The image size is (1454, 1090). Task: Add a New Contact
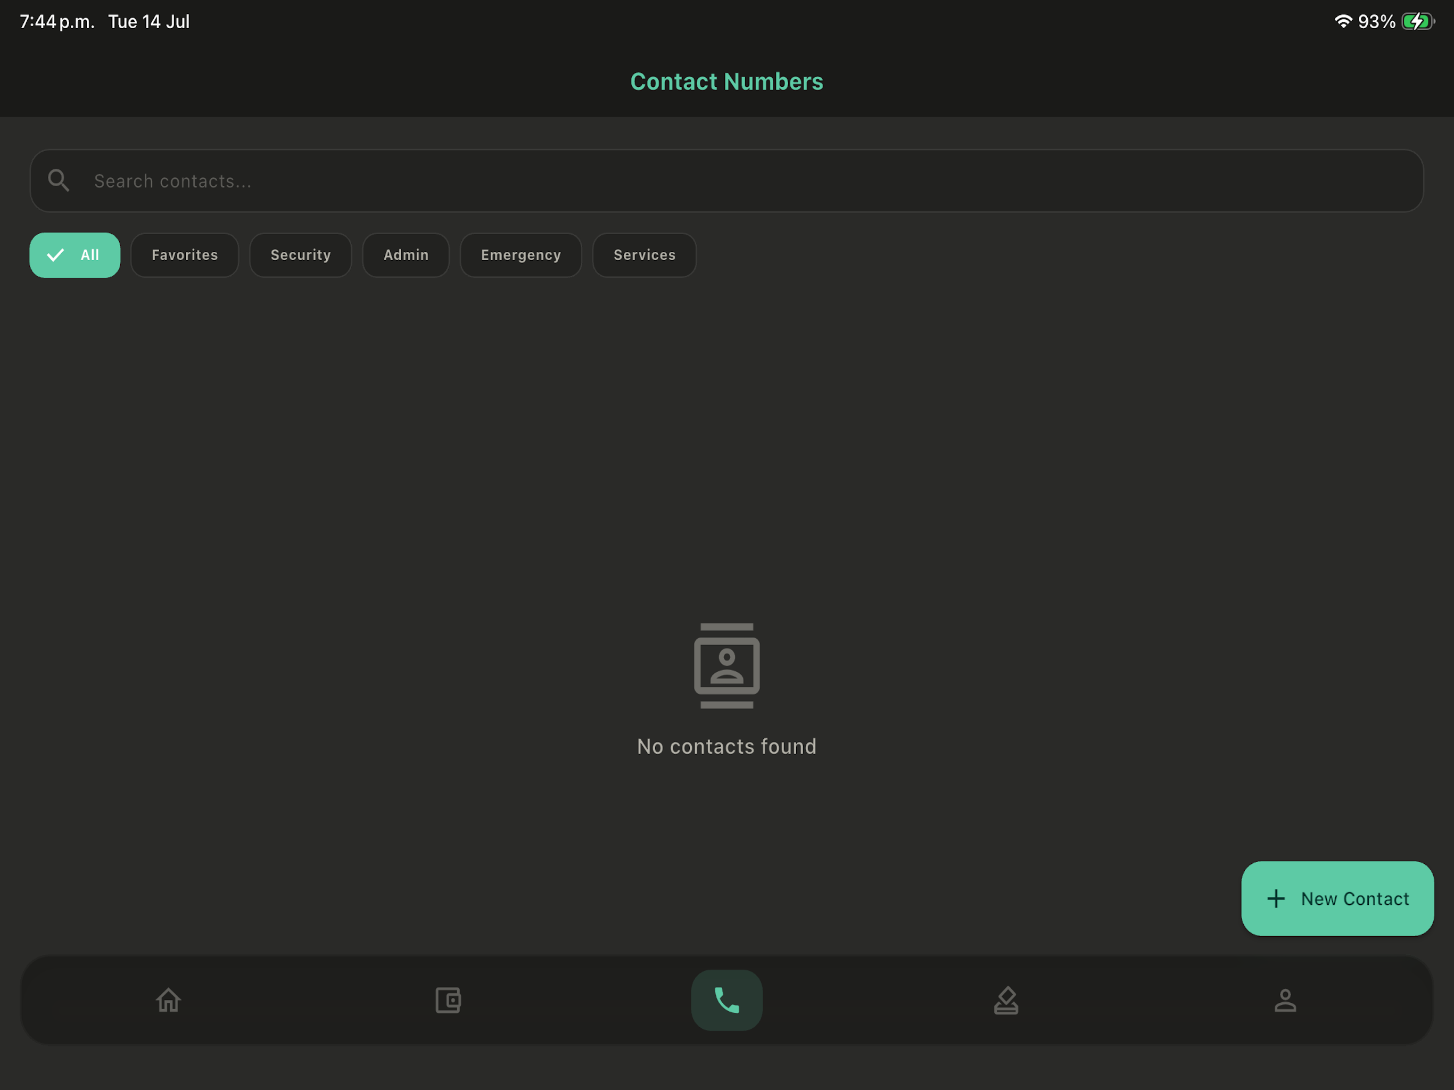pos(1337,898)
